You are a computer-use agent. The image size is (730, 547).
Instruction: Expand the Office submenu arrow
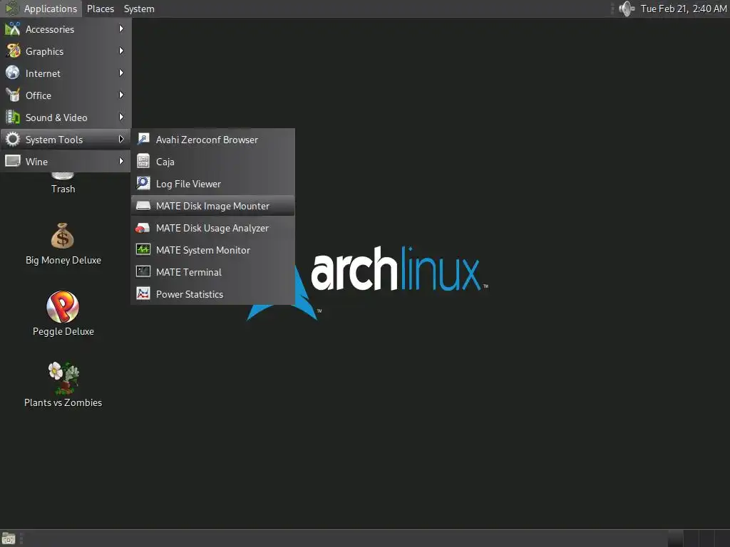[121, 95]
